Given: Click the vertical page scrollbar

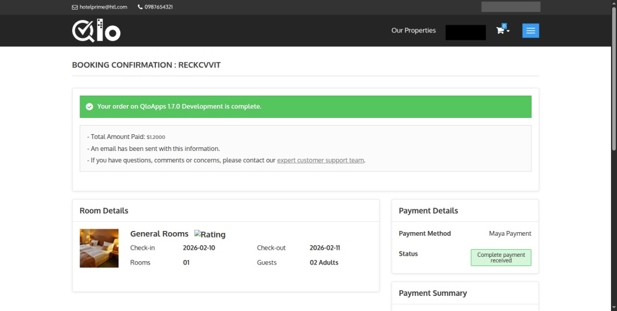Looking at the screenshot, I should [x=613, y=78].
